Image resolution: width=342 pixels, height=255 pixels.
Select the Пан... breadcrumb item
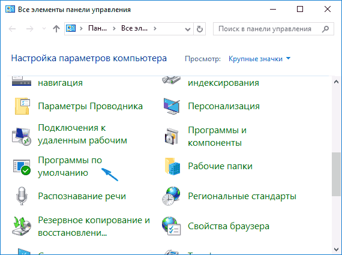pyautogui.click(x=97, y=28)
